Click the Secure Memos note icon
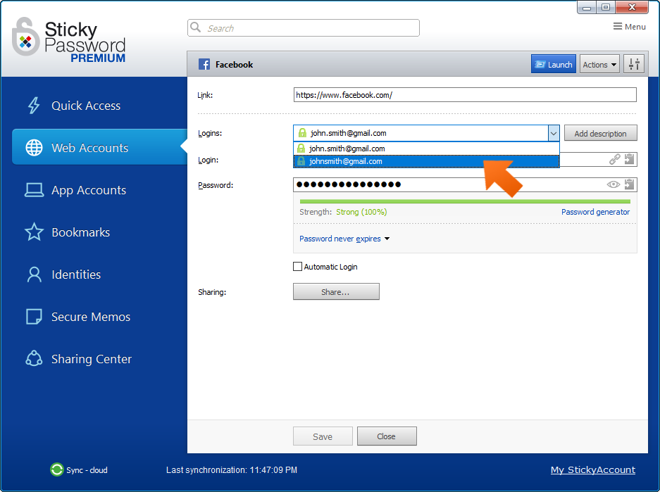This screenshot has height=492, width=660. pos(34,317)
